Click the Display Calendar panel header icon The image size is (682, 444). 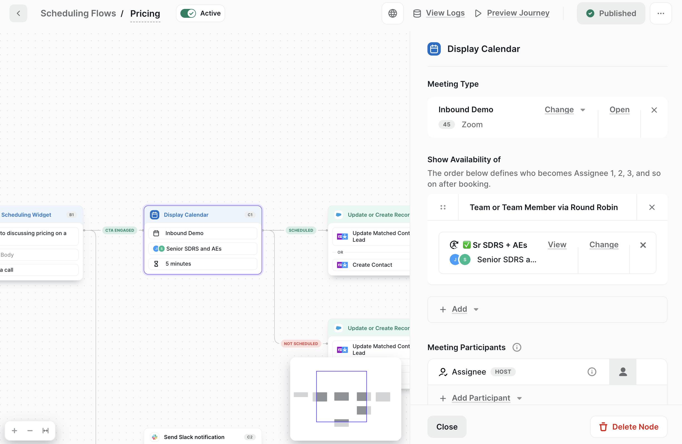coord(434,49)
